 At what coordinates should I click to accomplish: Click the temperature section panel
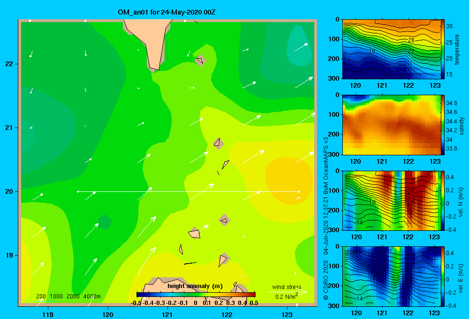392,49
